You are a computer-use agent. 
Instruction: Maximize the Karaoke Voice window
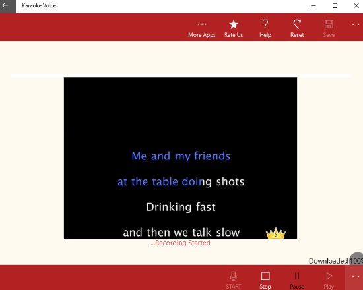pyautogui.click(x=335, y=6)
